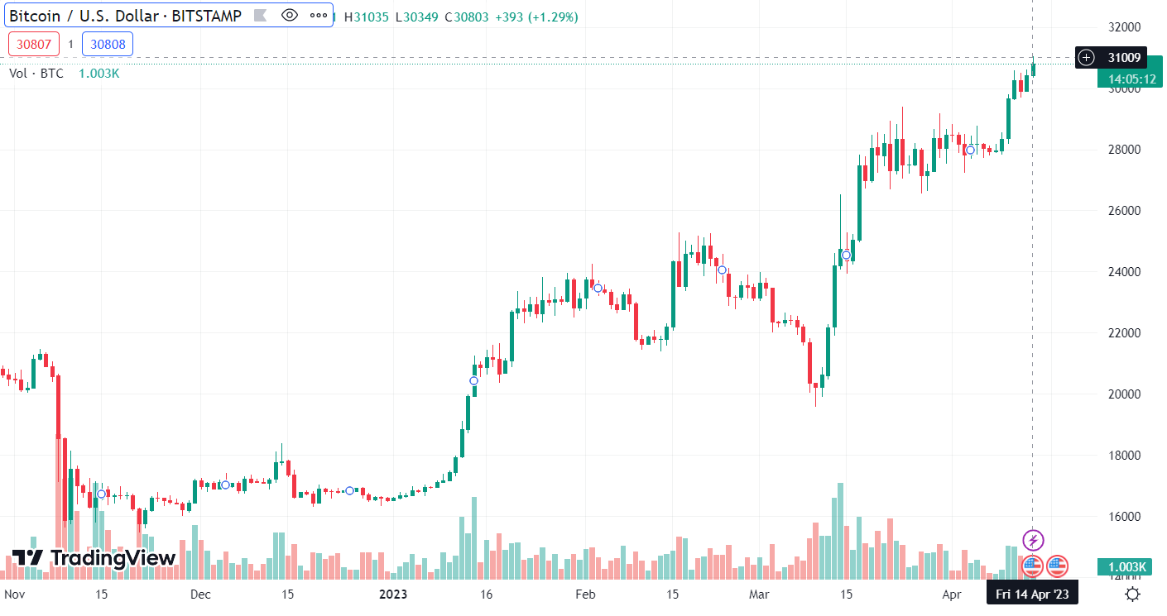Click the red 30807 sell price button
This screenshot has height=616, width=1167.
point(34,44)
